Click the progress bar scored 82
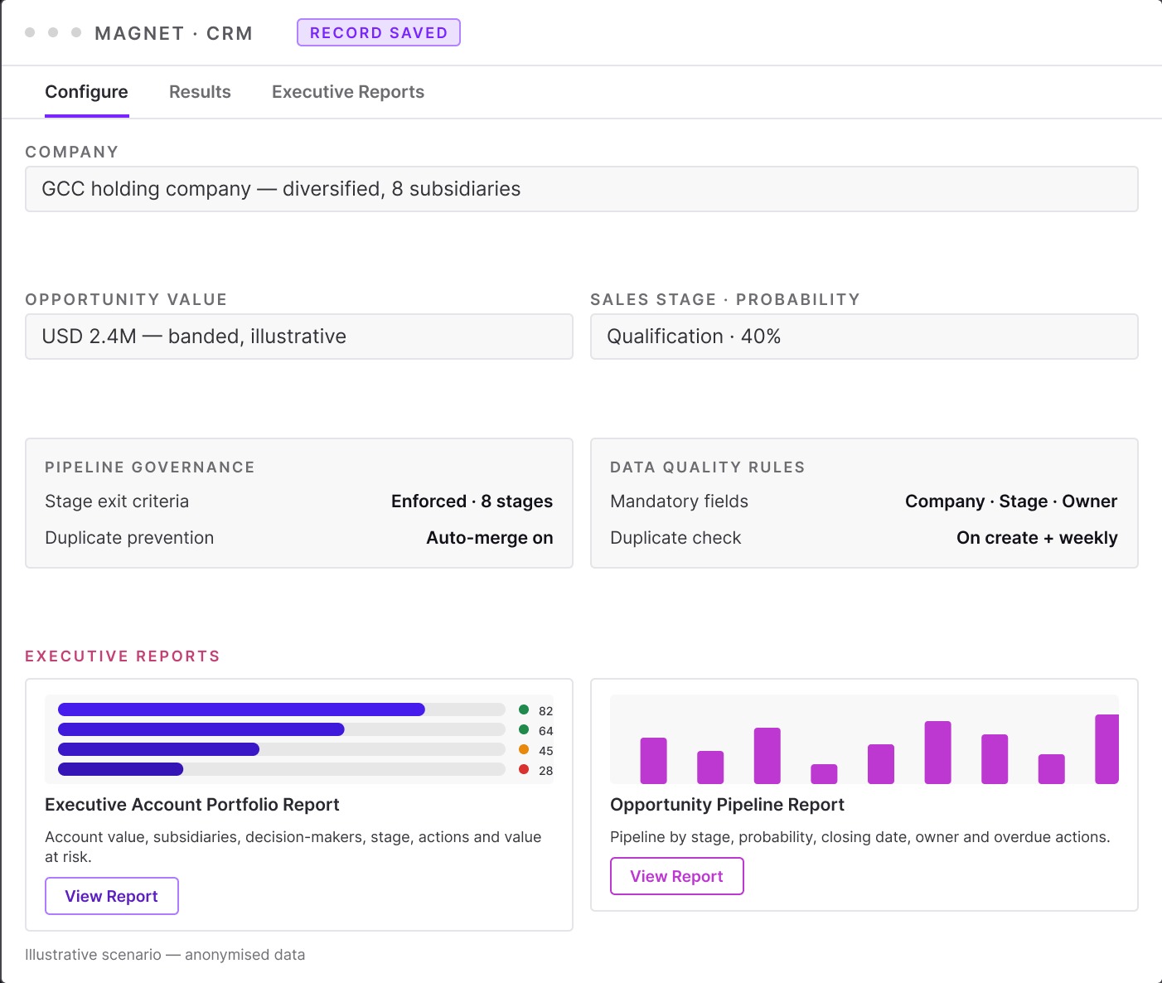Image resolution: width=1162 pixels, height=983 pixels. (282, 709)
